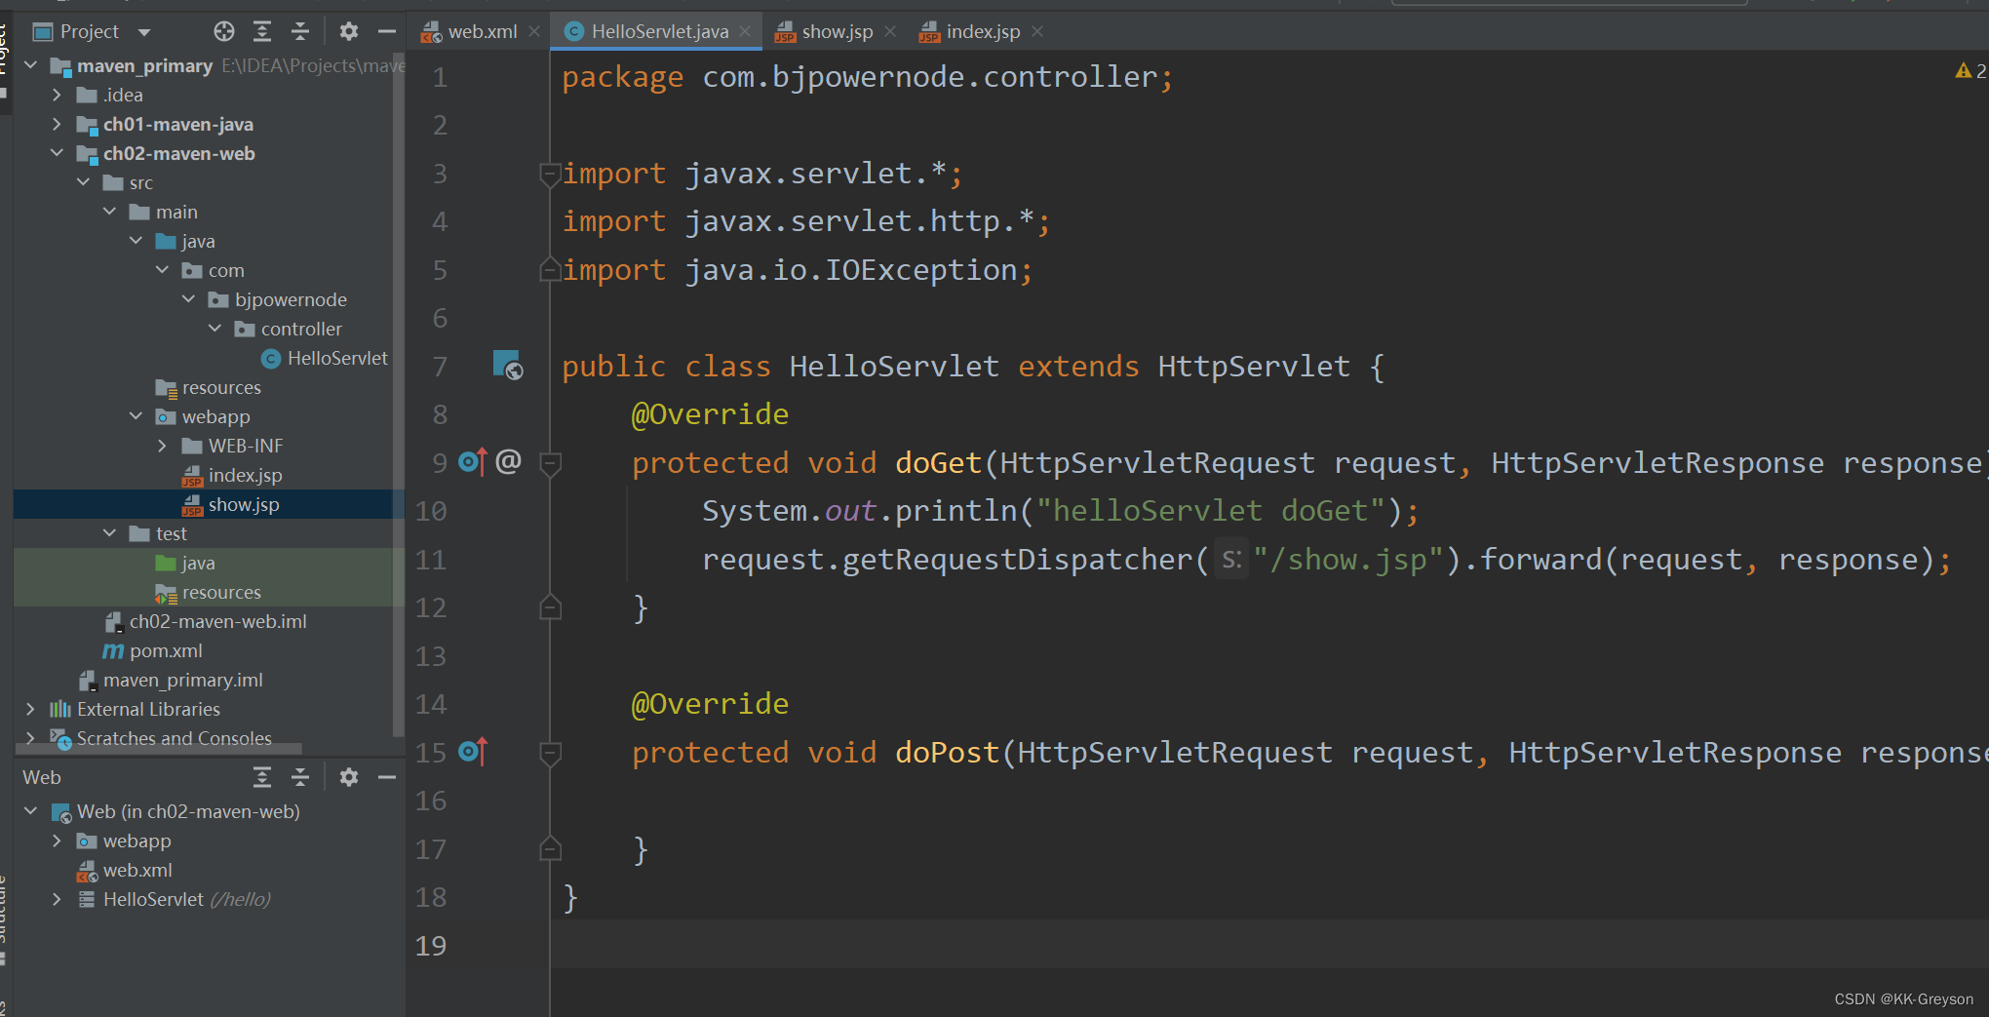
Task: Expand External Libraries node
Action: click(x=30, y=709)
